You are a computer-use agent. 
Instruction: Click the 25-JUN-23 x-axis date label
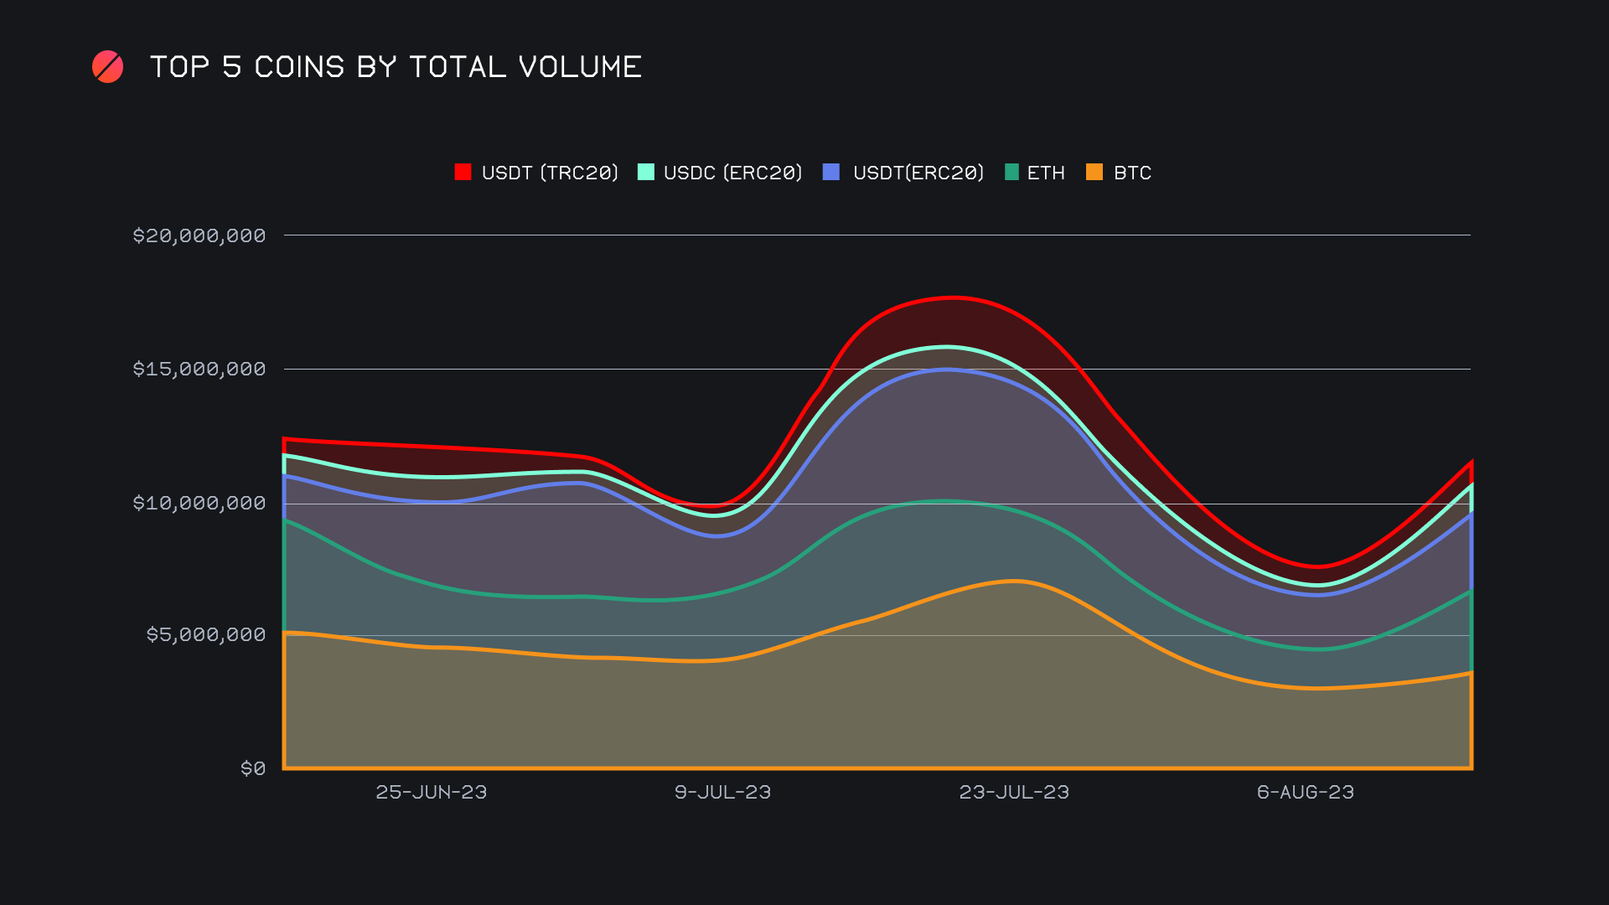pos(431,792)
